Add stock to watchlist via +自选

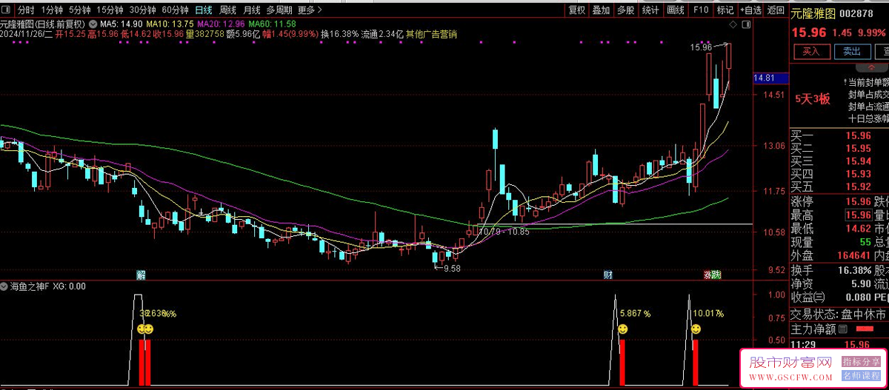pos(750,10)
